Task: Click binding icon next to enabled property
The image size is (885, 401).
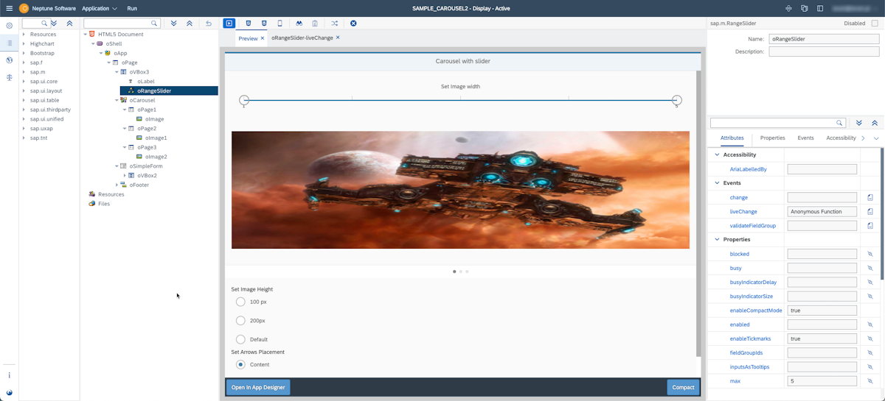Action: coord(870,324)
